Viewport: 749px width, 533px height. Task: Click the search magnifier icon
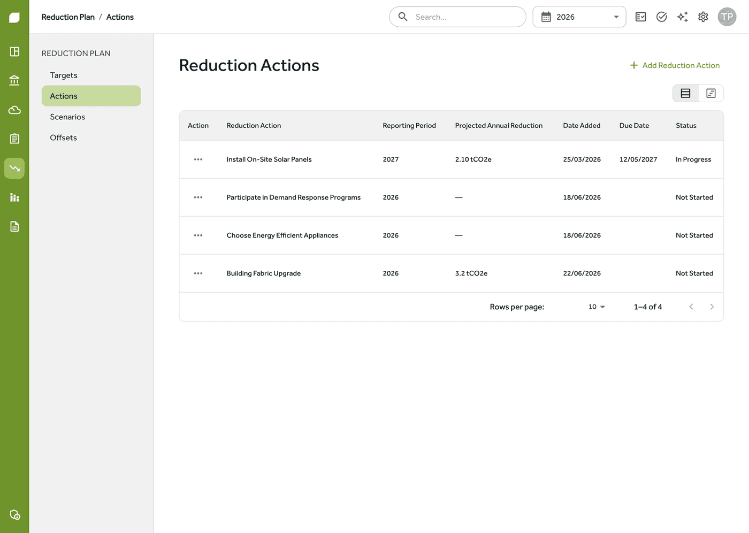403,17
